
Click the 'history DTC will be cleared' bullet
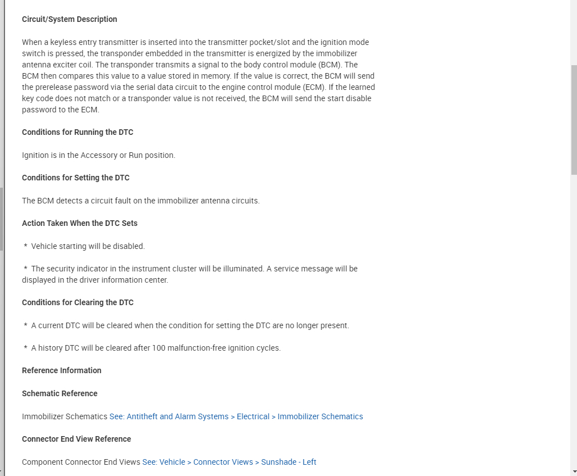(x=156, y=348)
